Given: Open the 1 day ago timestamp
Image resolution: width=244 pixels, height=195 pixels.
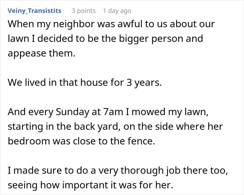Looking at the screenshot, I should click(x=117, y=11).
